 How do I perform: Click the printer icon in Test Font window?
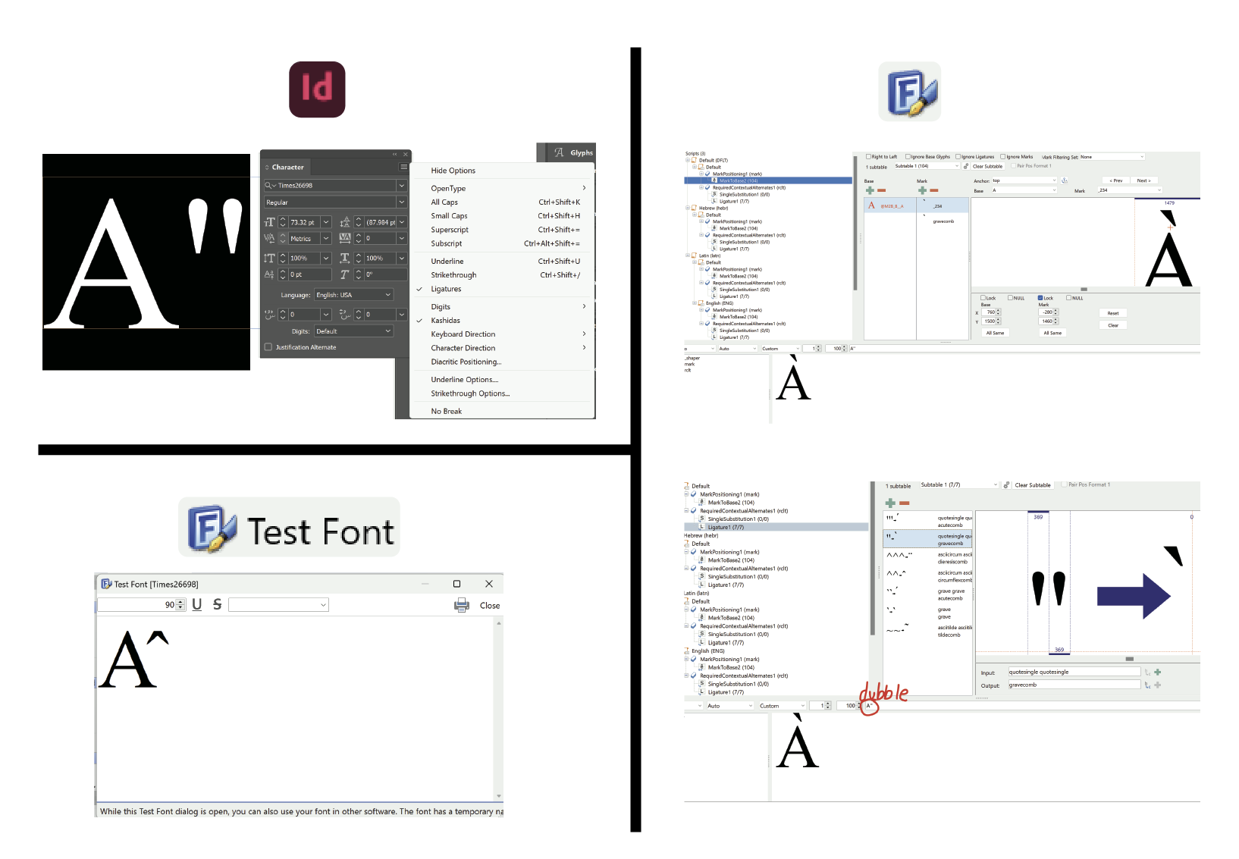pos(461,605)
